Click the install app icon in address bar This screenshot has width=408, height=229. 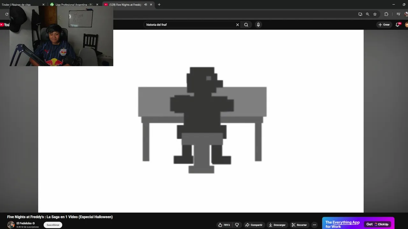point(360,14)
